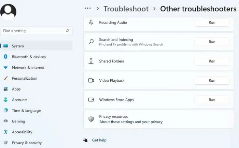This screenshot has height=148, width=239.
Task: Run the Video Playback troubleshooter
Action: [x=212, y=80]
